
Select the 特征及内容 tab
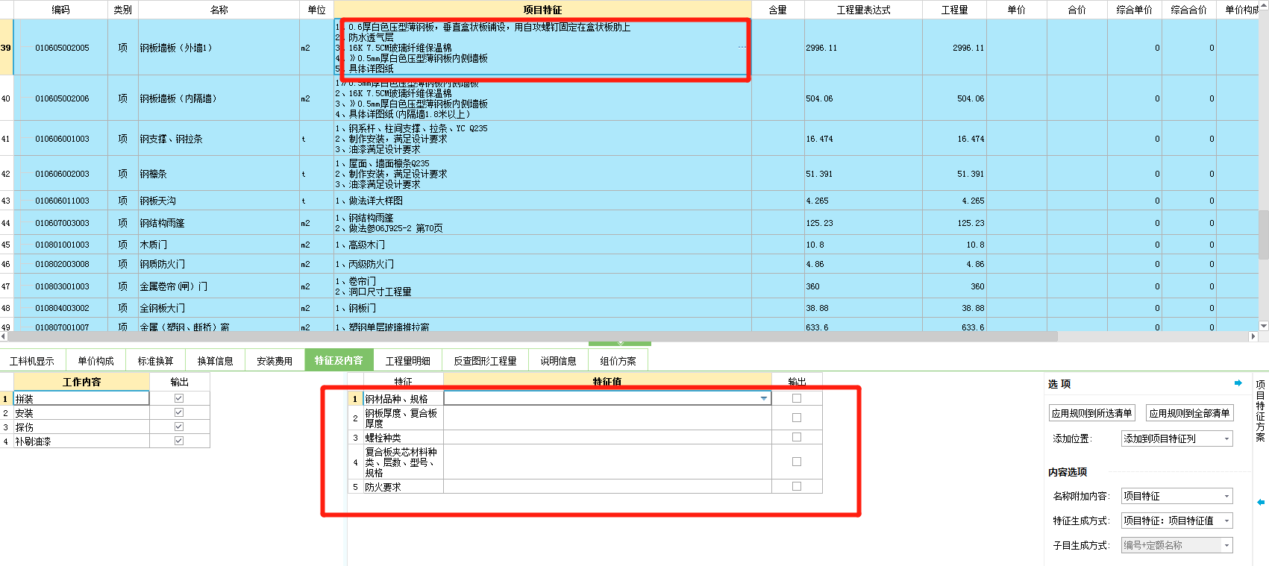click(339, 360)
